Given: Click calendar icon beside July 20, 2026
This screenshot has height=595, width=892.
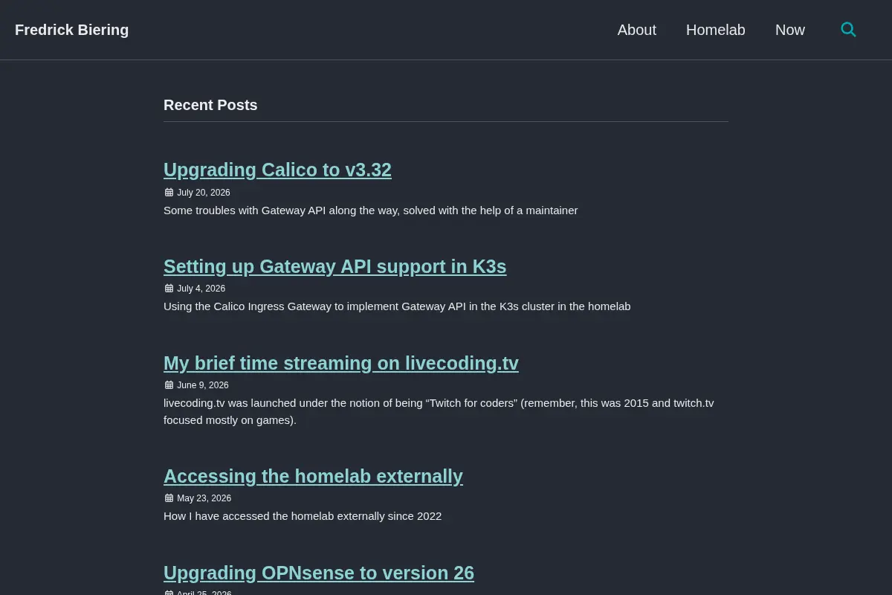Looking at the screenshot, I should [x=169, y=193].
